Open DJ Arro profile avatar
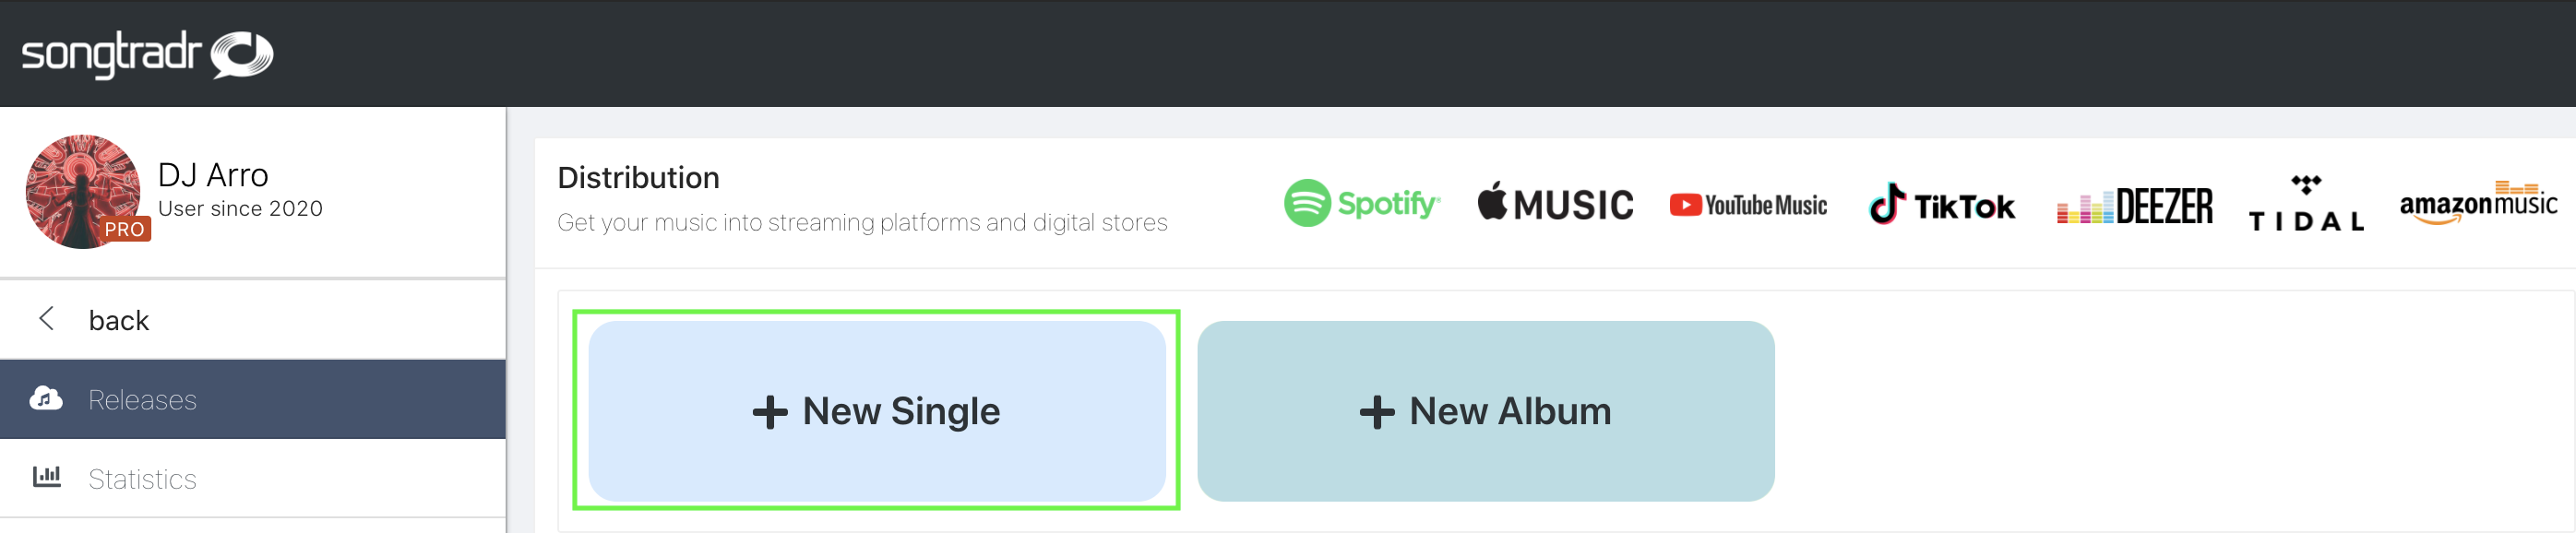 tap(83, 192)
